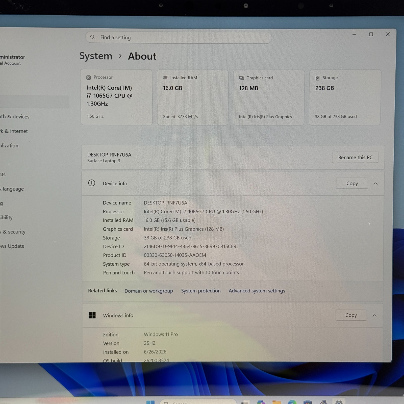Click the 6/26/2026 Installed on value
Image resolution: width=404 pixels, height=404 pixels.
pos(155,352)
